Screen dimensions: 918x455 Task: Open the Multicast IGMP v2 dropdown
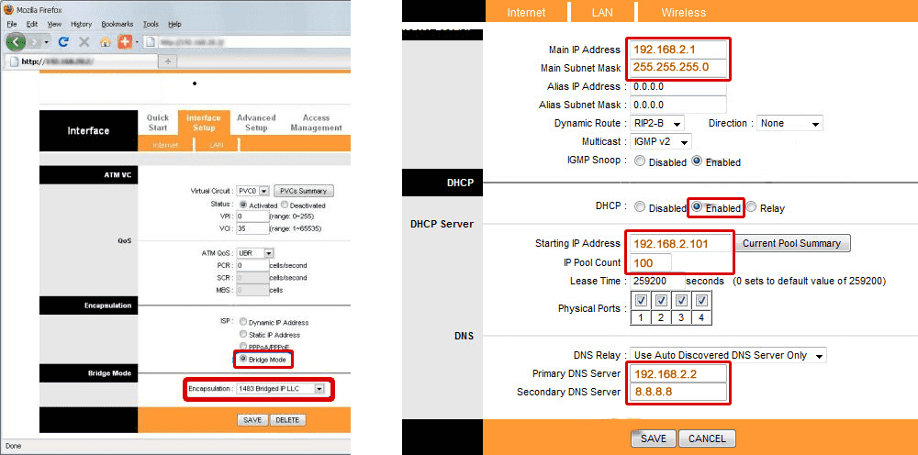[x=661, y=141]
